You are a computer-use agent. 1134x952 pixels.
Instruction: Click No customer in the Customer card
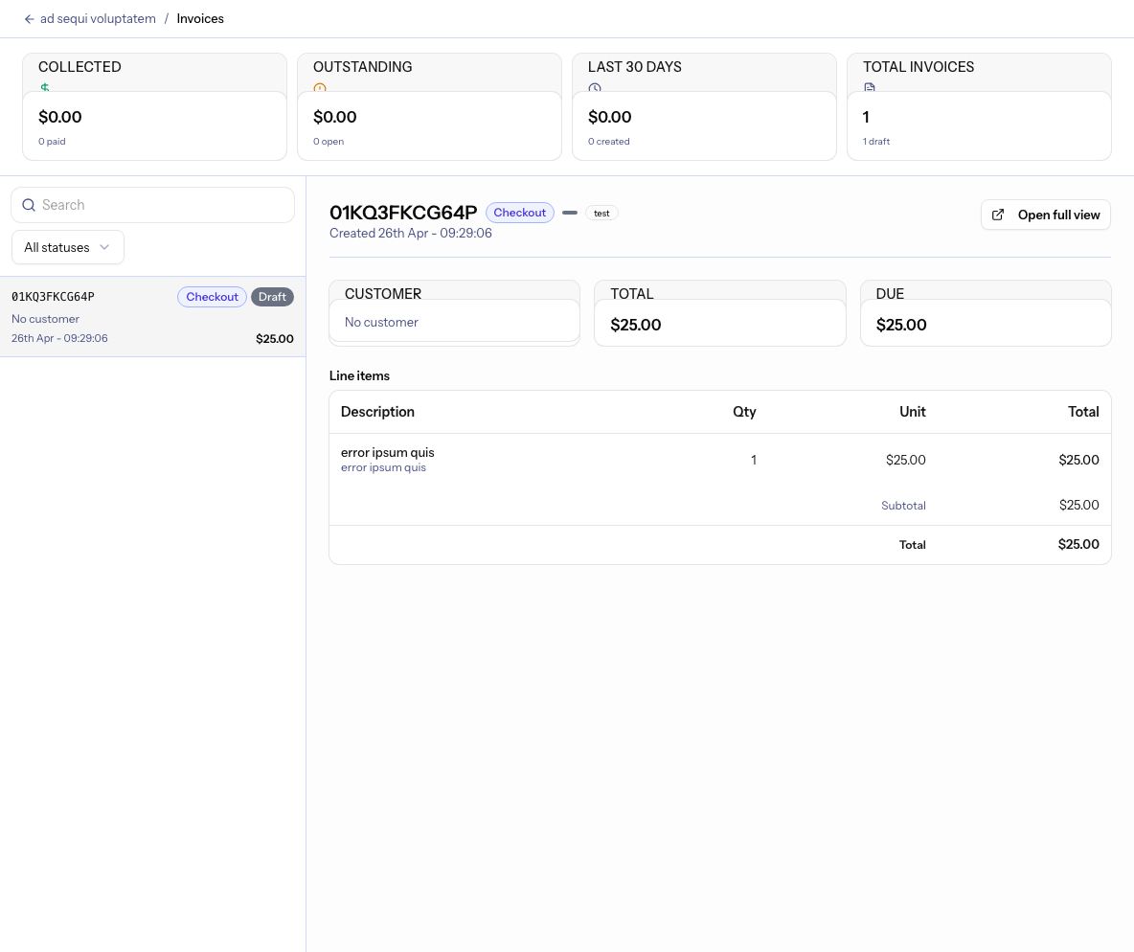[381, 323]
